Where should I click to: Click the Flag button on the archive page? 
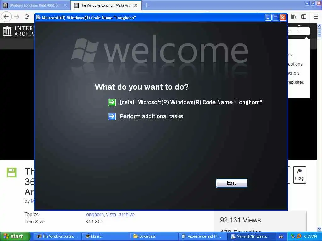tap(299, 175)
